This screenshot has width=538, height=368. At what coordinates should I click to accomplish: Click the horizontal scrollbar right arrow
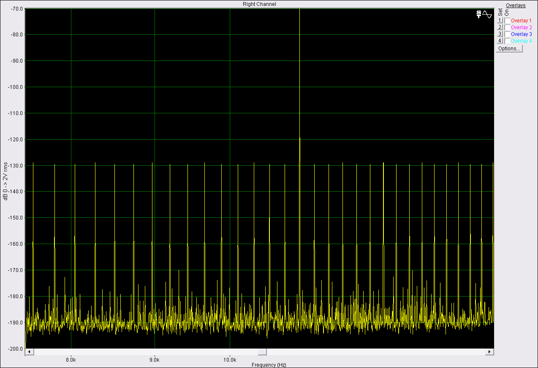pos(490,352)
